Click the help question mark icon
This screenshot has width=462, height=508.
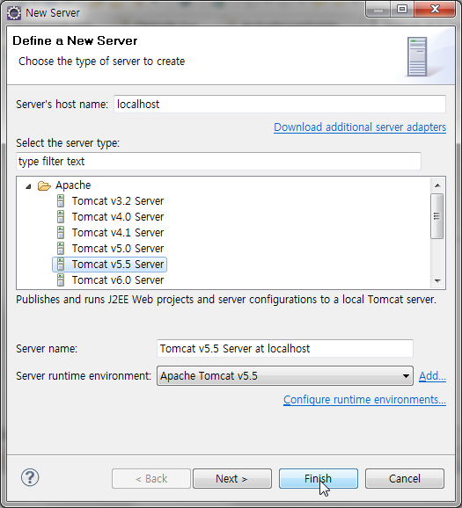(30, 477)
